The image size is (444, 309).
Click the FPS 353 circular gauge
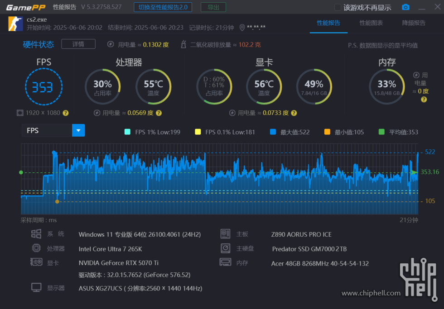43,87
